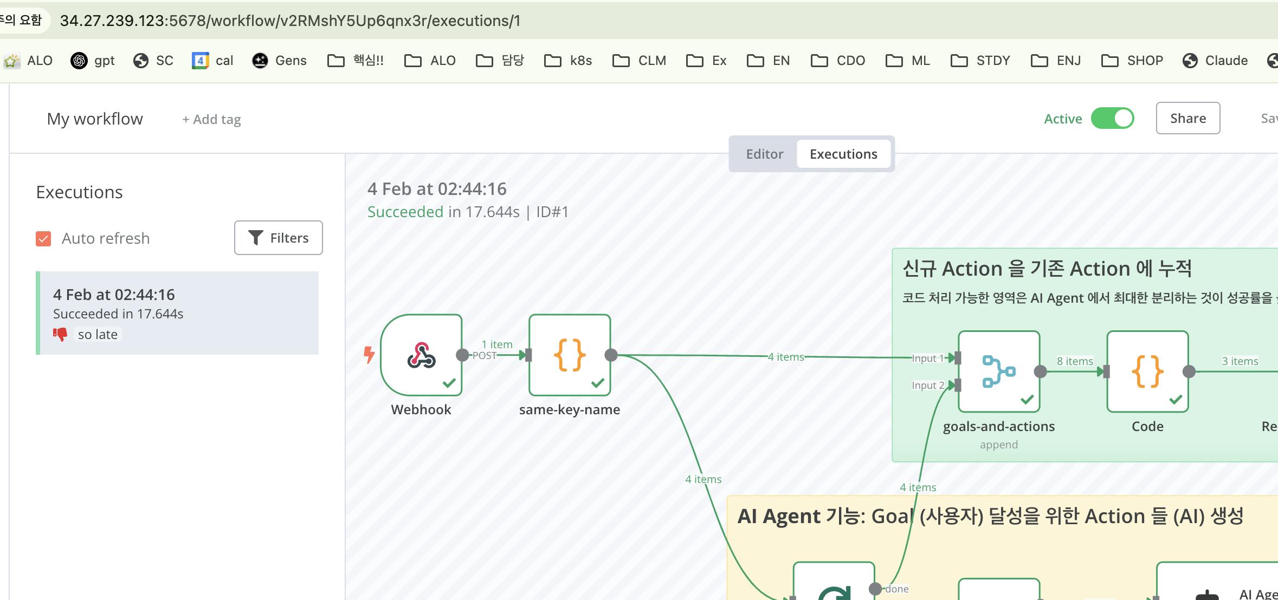
Task: Select the same-key-name code node
Action: 569,355
